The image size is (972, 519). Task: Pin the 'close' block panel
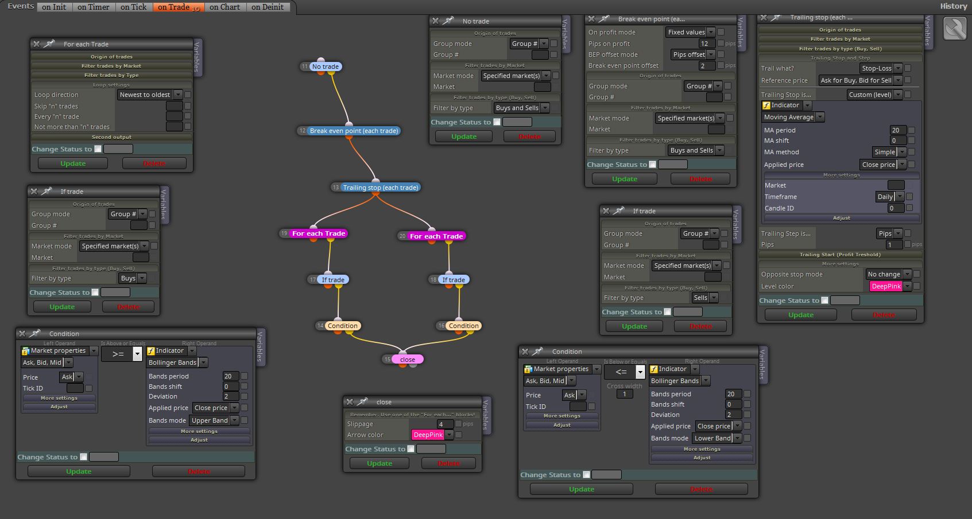point(363,401)
